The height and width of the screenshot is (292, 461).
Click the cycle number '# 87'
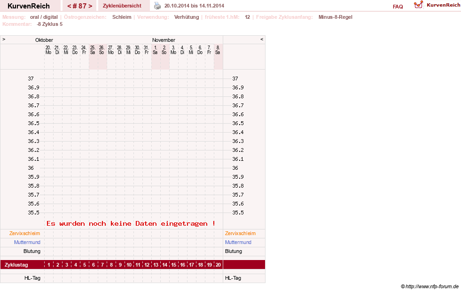[80, 6]
